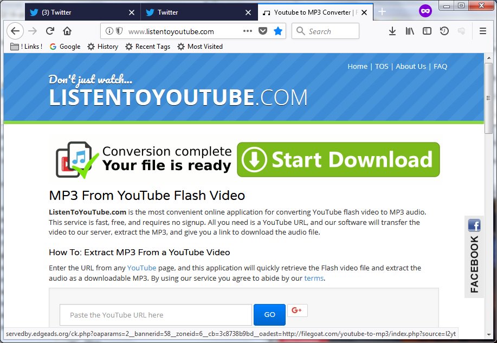Click the blue GO button
497x343 pixels.
pyautogui.click(x=269, y=314)
